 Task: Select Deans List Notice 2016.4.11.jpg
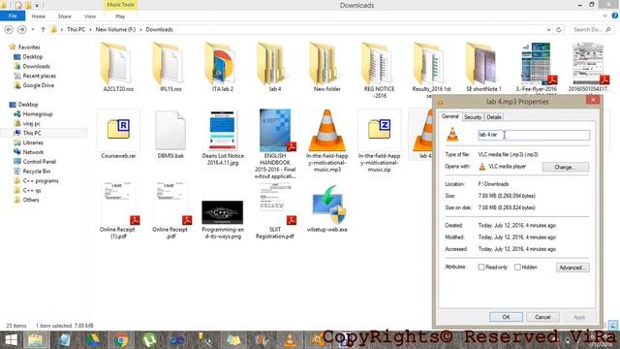pos(223,138)
